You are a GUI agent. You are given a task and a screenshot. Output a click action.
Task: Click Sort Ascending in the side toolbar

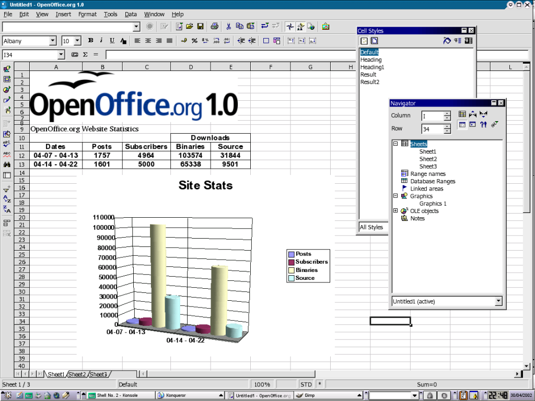point(7,198)
